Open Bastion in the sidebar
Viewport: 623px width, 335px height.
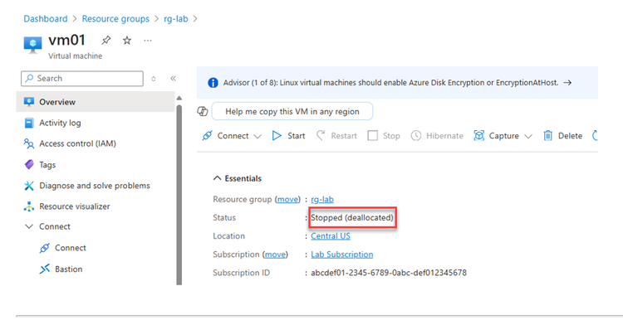68,269
